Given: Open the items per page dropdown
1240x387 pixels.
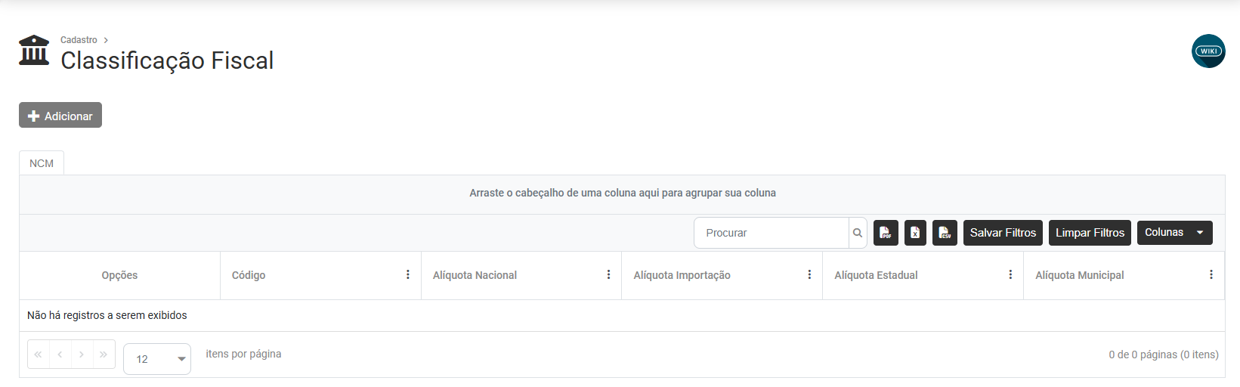Looking at the screenshot, I should (157, 359).
